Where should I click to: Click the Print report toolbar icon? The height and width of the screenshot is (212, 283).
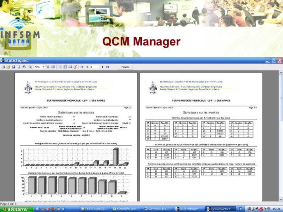3,67
